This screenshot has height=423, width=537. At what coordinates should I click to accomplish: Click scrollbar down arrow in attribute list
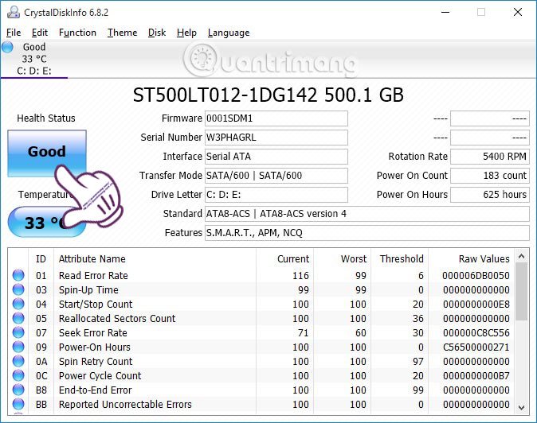[x=522, y=407]
